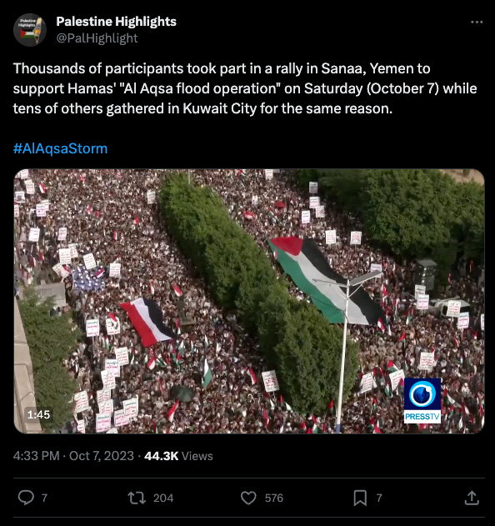
Task: Click the tweet body text
Action: point(245,88)
